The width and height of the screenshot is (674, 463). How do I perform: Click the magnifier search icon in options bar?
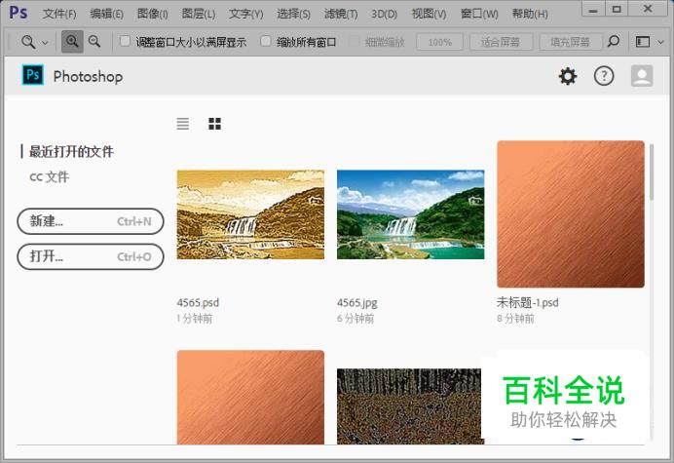tap(614, 42)
